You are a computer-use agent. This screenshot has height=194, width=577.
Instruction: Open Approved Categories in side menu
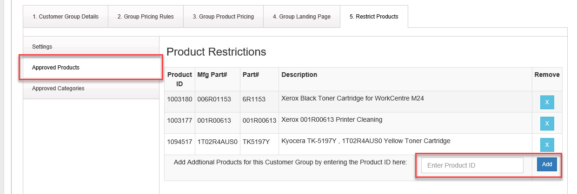tap(58, 88)
